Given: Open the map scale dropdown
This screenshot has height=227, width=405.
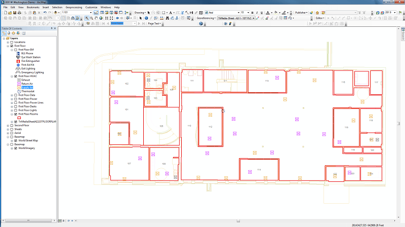Looking at the screenshot, I should tap(91, 12).
